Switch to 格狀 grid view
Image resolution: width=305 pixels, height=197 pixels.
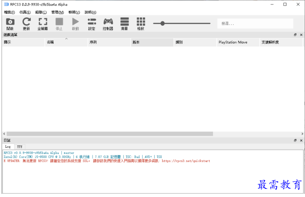tap(141, 24)
